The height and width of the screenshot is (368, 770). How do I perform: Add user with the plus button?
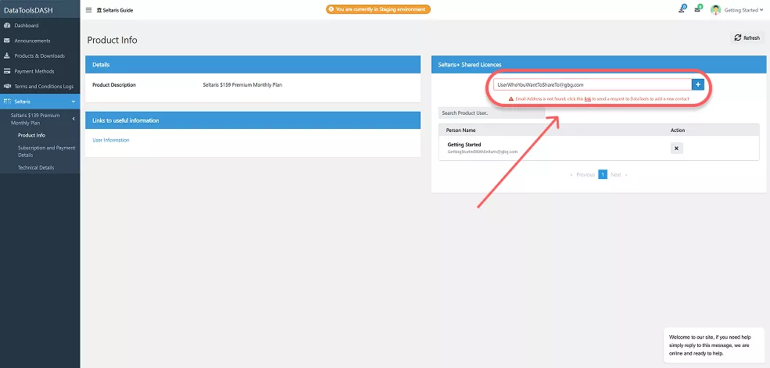pos(698,85)
